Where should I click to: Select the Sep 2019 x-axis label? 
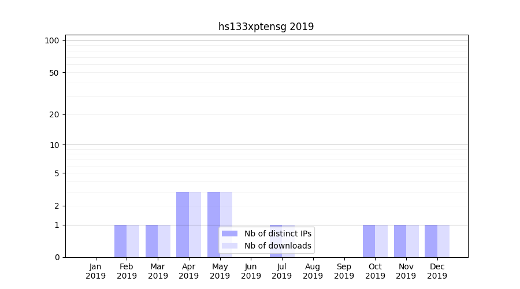(344, 271)
